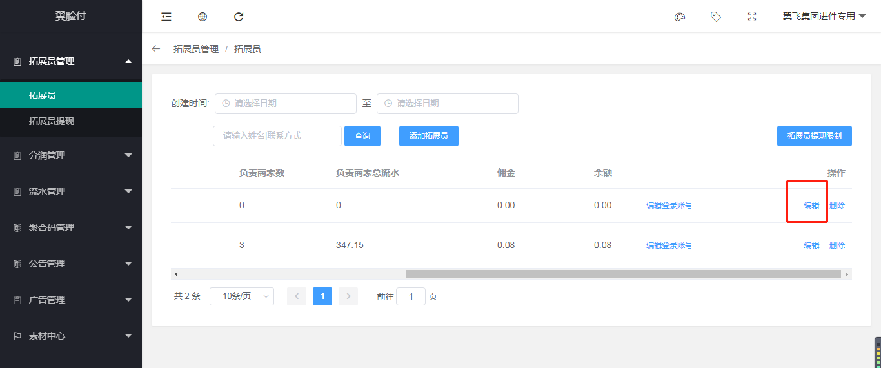Image resolution: width=881 pixels, height=368 pixels.
Task: Expand the 公告管理 menu
Action: 128,264
